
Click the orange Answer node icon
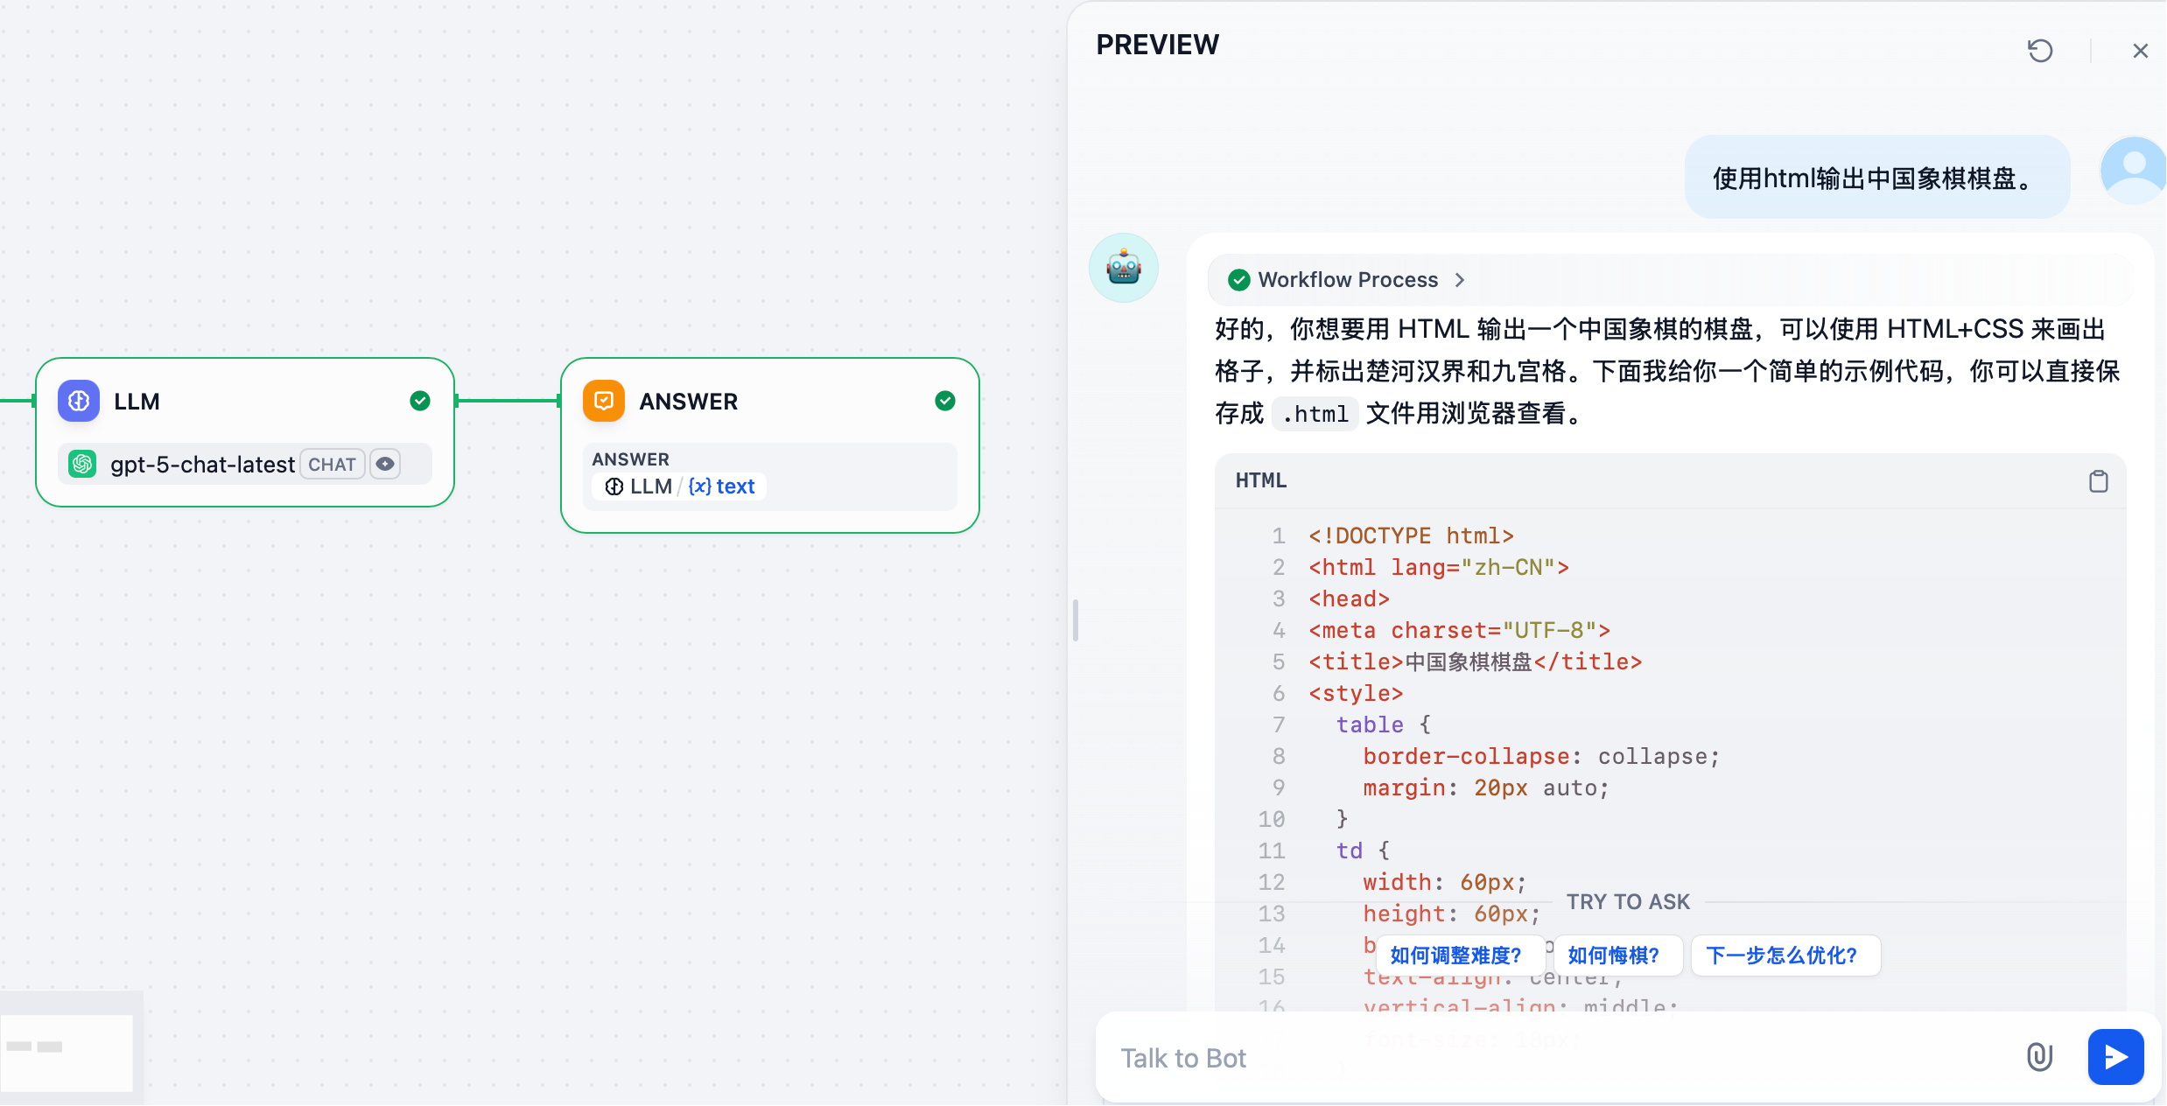point(604,401)
